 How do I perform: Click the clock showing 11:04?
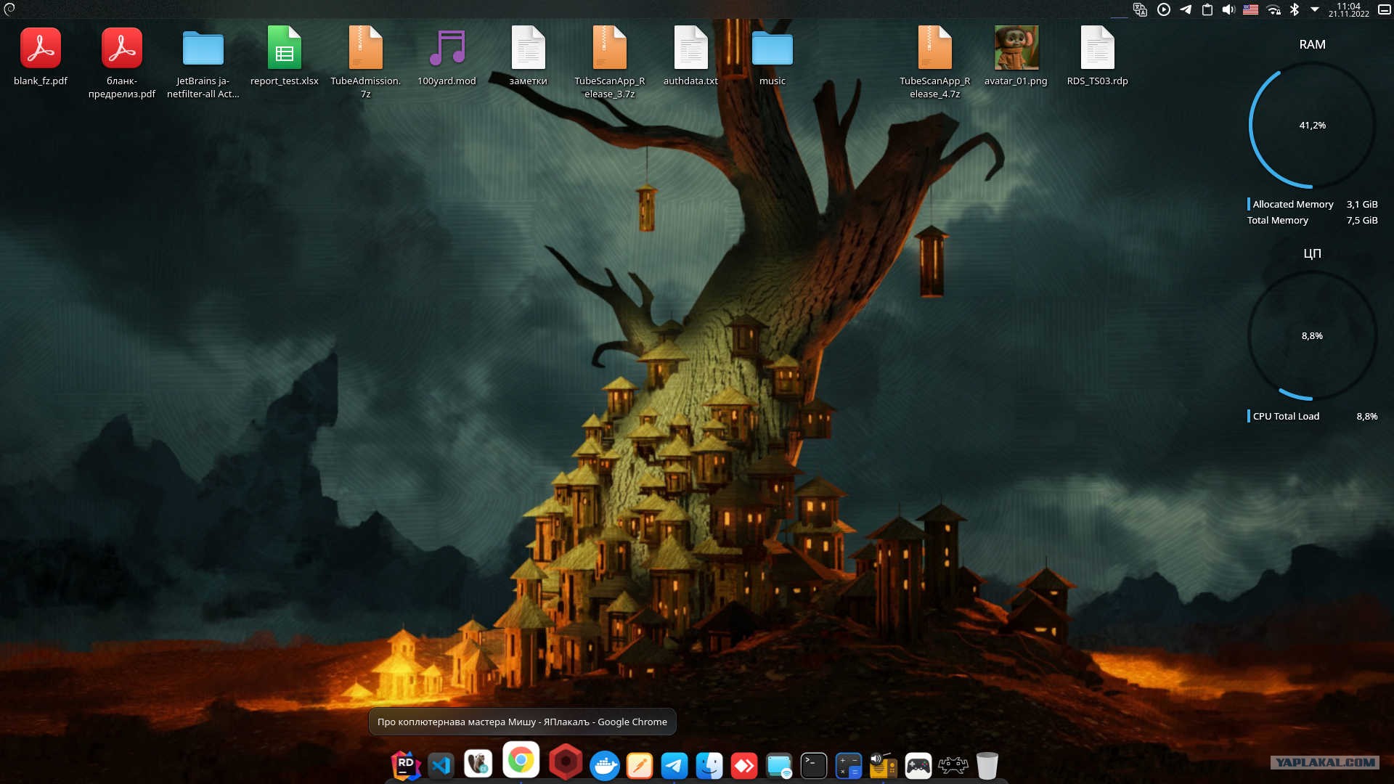[x=1349, y=9]
